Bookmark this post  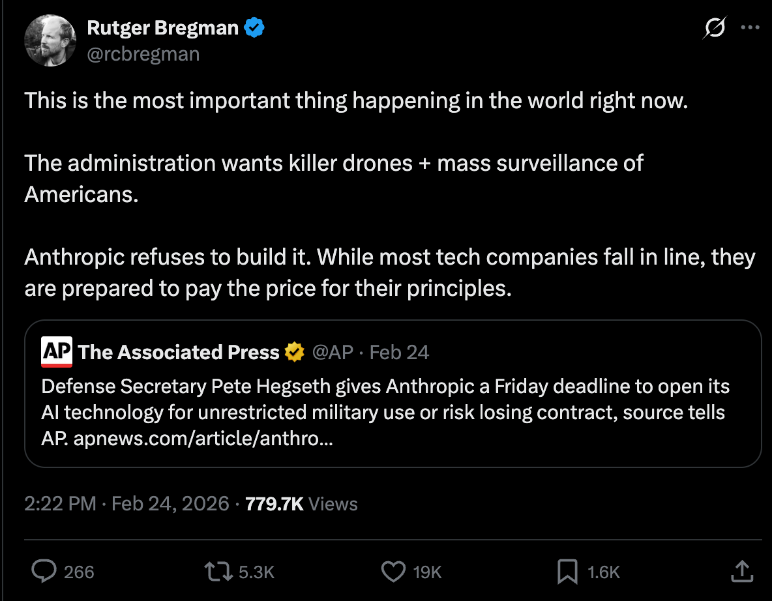click(x=565, y=571)
